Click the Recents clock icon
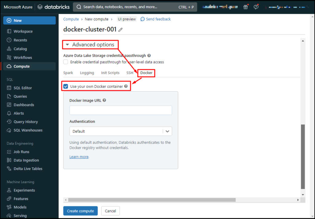 9,40
